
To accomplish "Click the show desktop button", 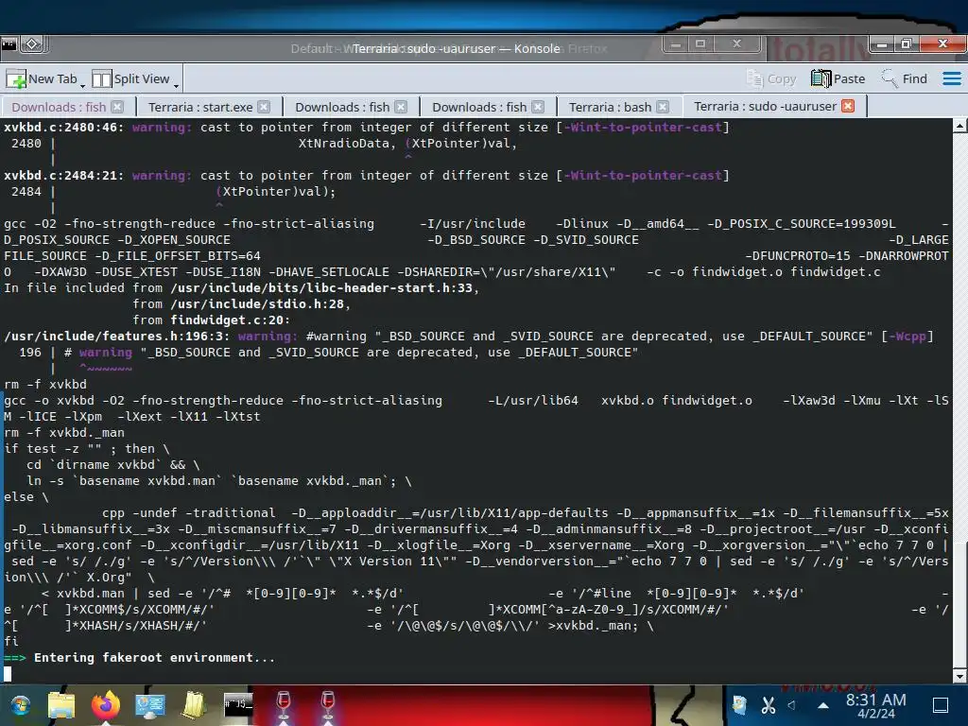I will (941, 705).
